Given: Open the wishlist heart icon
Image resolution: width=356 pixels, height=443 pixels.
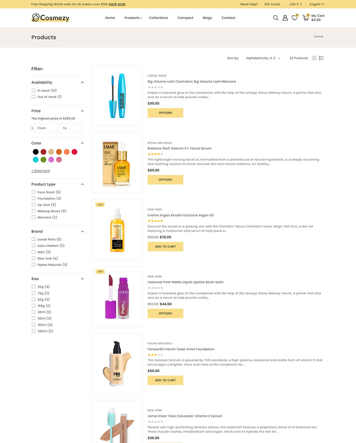Looking at the screenshot, I should point(294,18).
